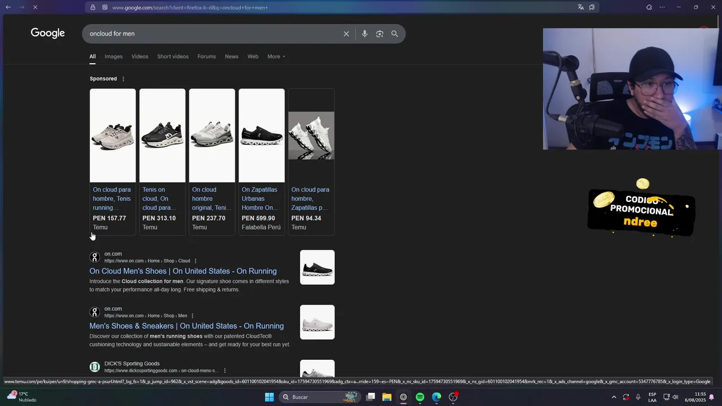Click the translate page icon in address bar

click(580, 7)
